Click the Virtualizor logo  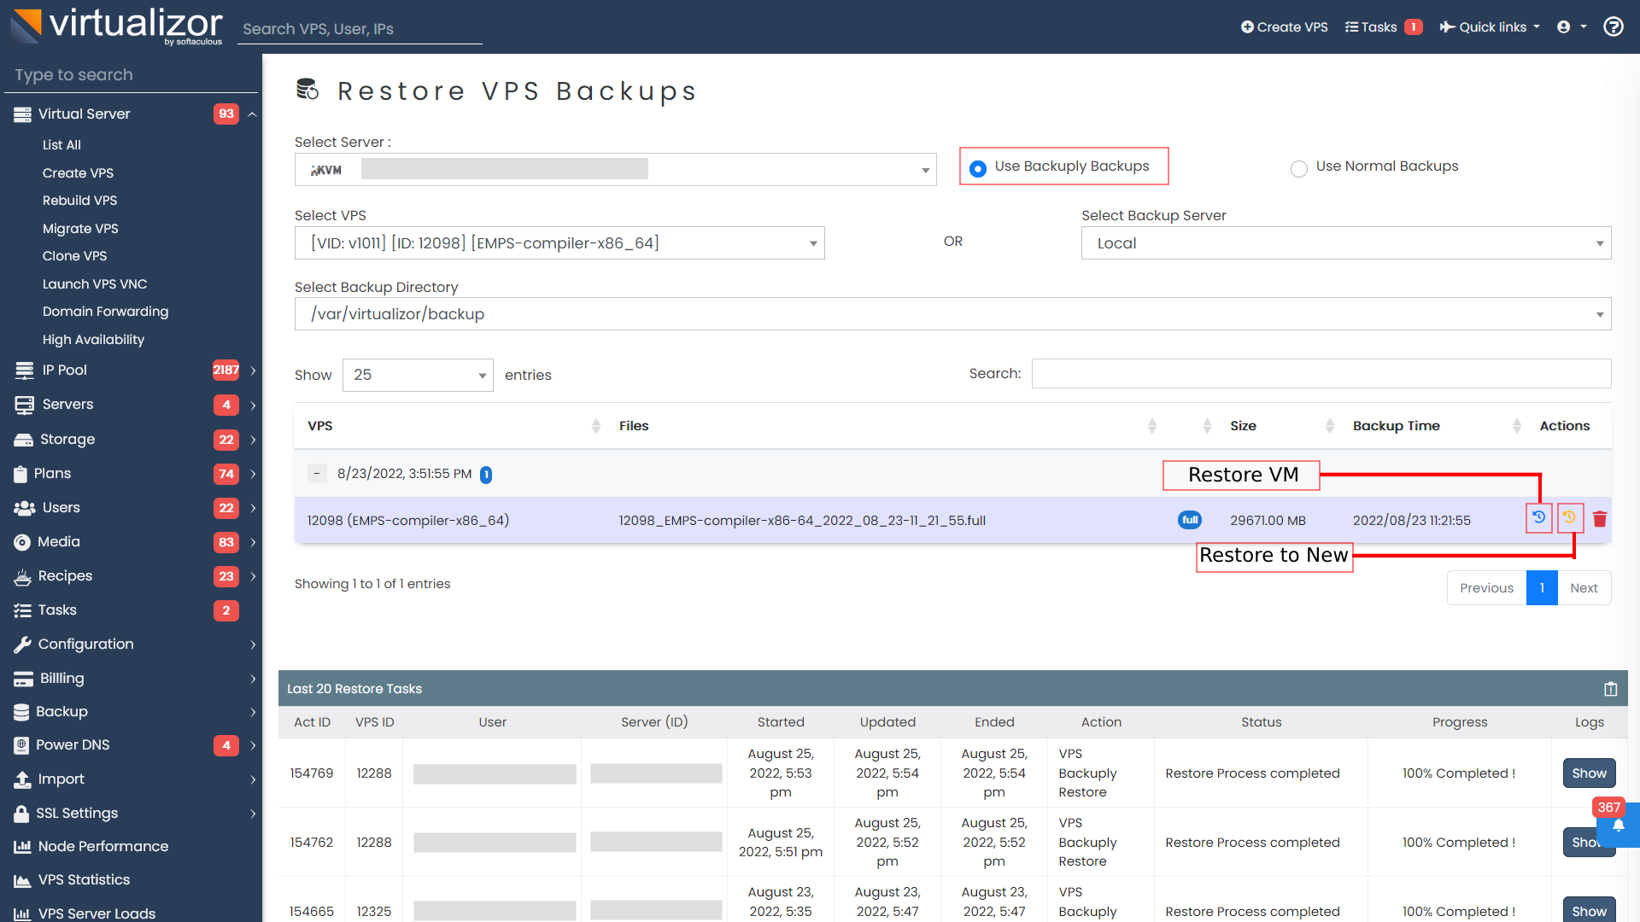coord(117,26)
